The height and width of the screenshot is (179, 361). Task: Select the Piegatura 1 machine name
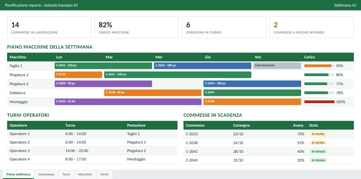19,75
